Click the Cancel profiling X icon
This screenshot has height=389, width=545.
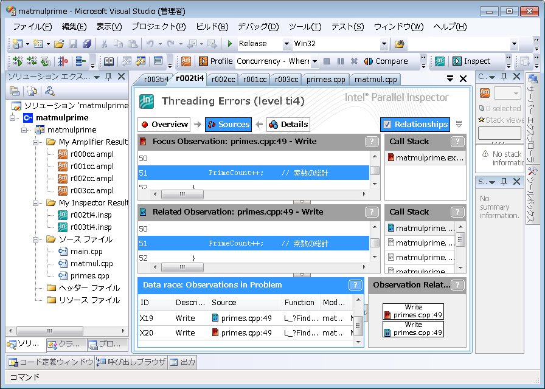[x=354, y=61]
